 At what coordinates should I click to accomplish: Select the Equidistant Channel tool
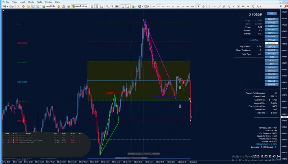pyautogui.click(x=224, y=6)
